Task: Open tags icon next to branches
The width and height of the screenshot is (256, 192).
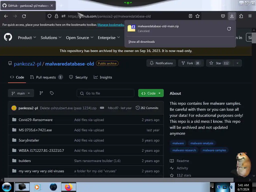Action: 52,93
